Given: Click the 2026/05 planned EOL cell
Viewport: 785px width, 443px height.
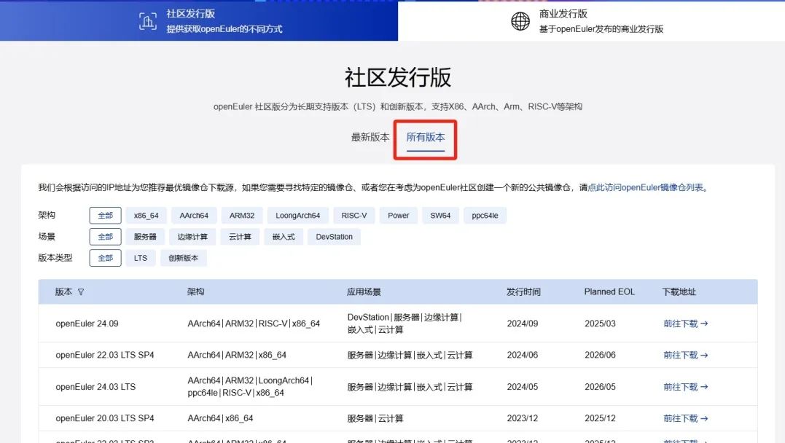Looking at the screenshot, I should click(x=601, y=386).
